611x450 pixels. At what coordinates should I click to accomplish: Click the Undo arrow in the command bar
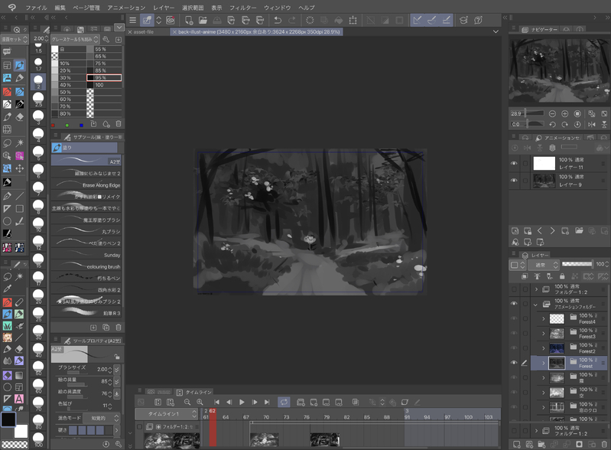[x=278, y=20]
